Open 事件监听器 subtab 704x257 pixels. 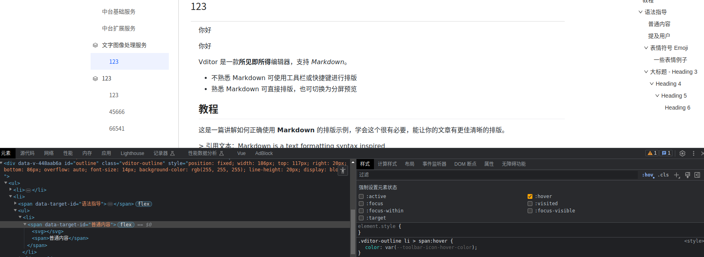tap(434, 164)
